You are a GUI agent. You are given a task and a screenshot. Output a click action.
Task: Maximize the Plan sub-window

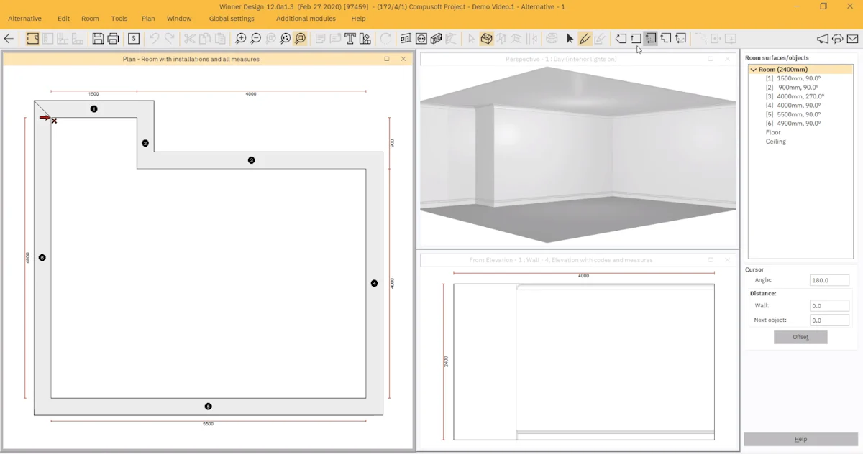tap(387, 59)
